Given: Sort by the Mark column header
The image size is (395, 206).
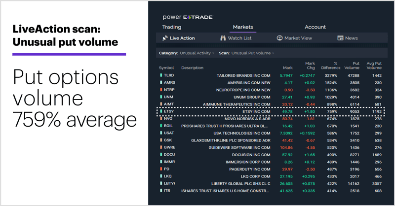Looking at the screenshot, I should coord(288,68).
